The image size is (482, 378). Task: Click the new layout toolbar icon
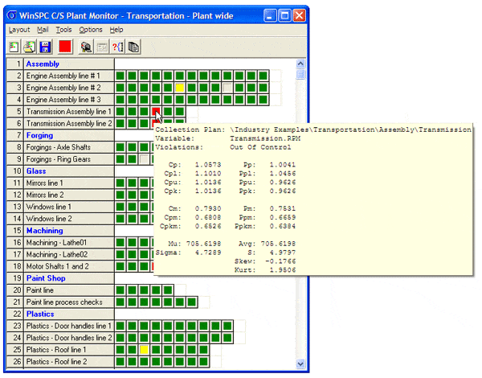15,46
